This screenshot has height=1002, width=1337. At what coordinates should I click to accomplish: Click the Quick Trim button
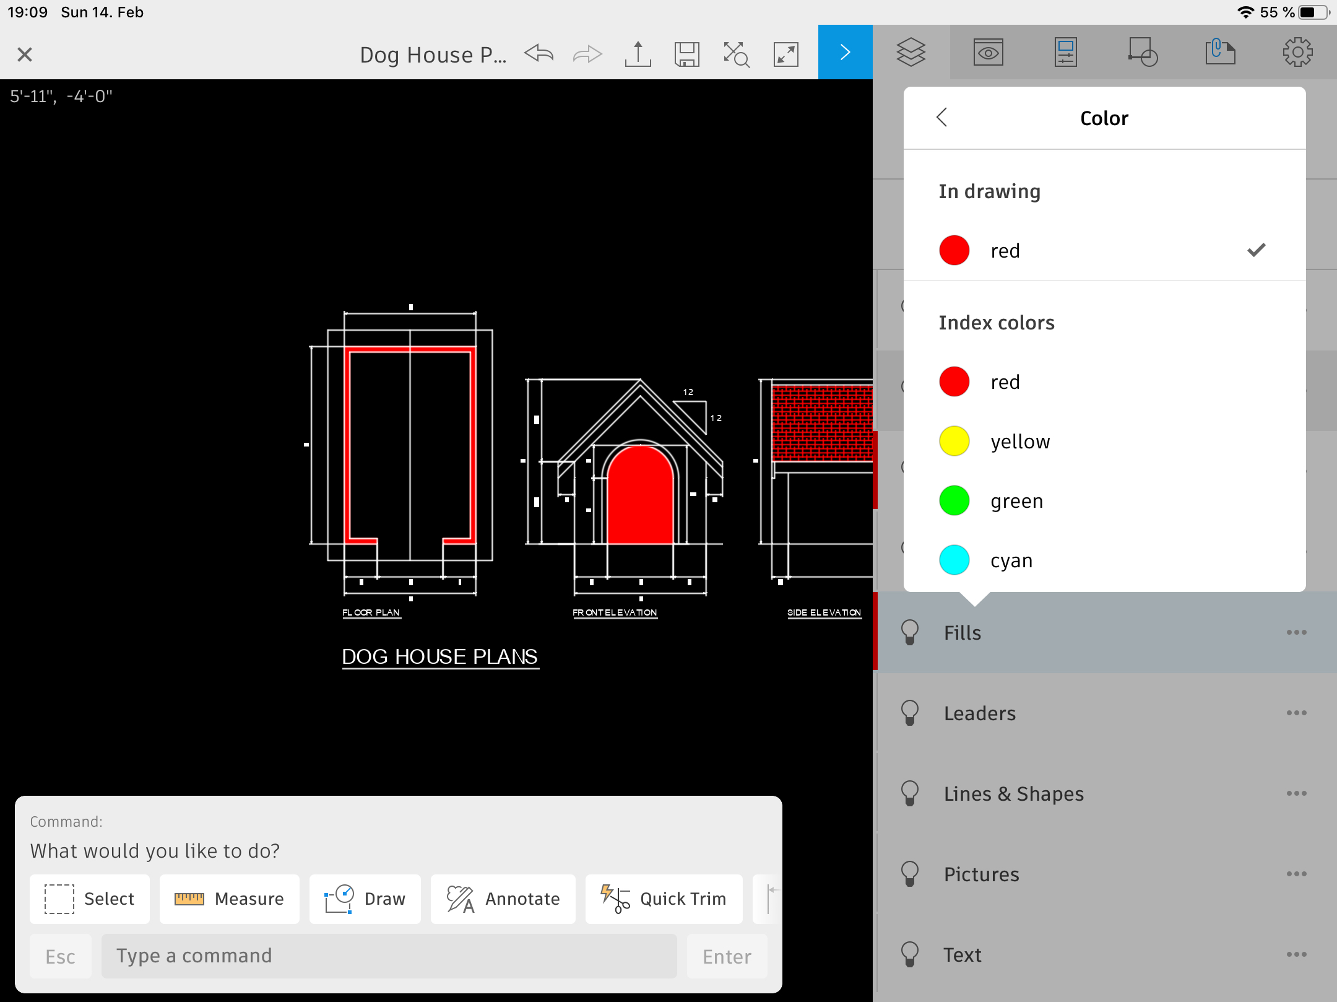pyautogui.click(x=664, y=899)
